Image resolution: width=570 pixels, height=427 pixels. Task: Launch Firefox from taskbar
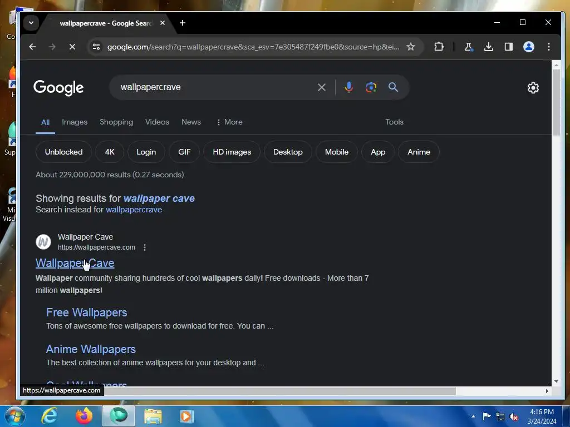pyautogui.click(x=84, y=416)
